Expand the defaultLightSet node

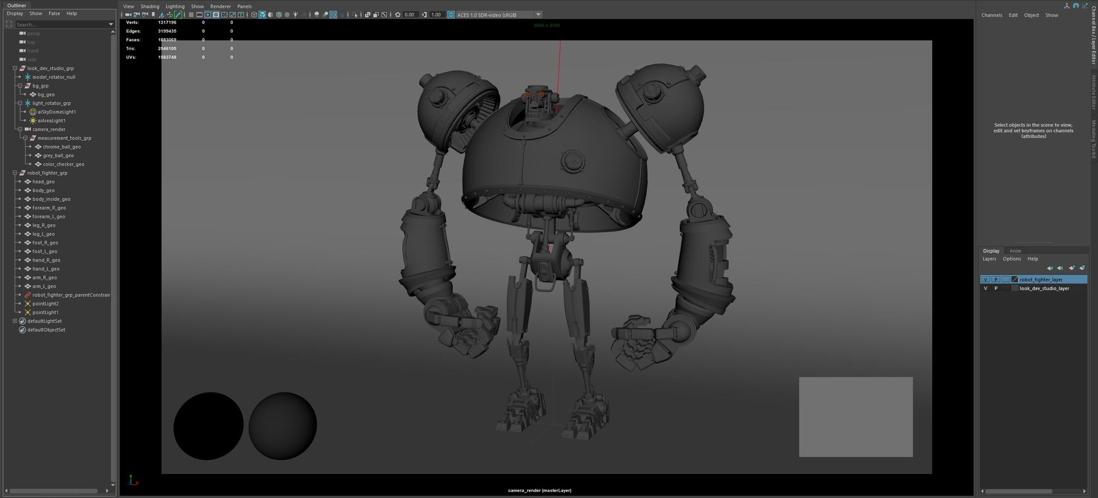[x=15, y=321]
